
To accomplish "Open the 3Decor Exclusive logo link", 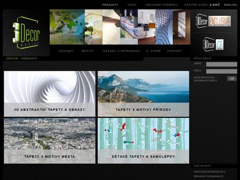I will (x=213, y=21).
